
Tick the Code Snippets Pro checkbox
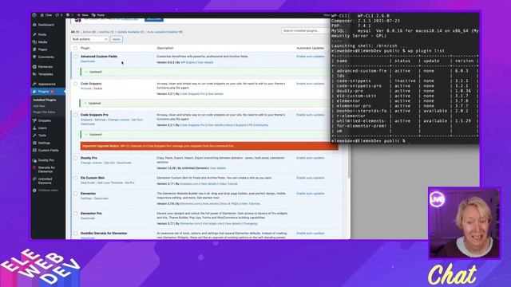pyautogui.click(x=76, y=115)
